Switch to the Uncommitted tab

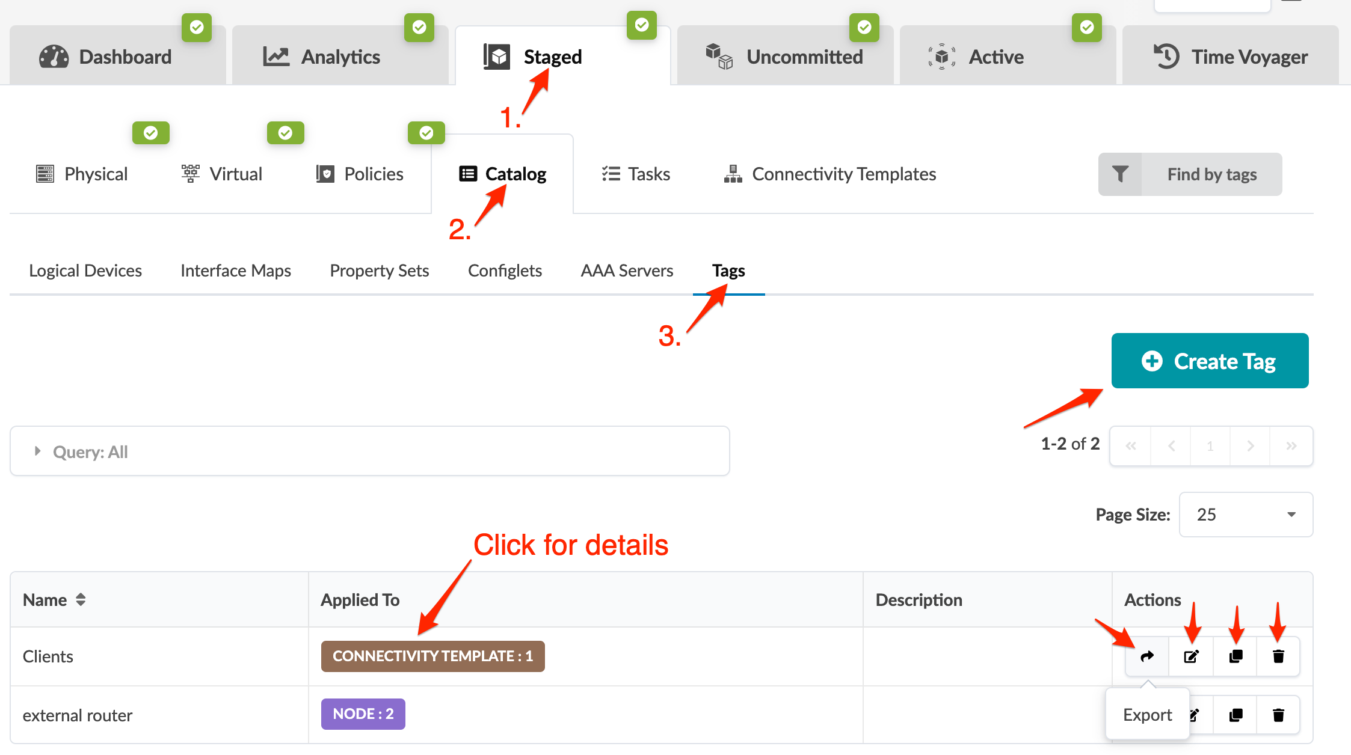tap(786, 57)
